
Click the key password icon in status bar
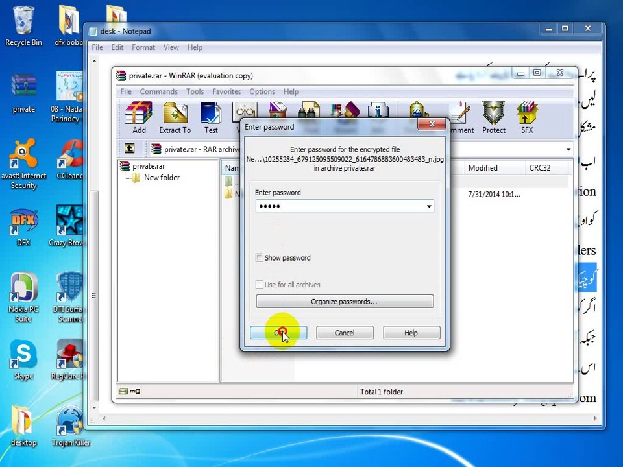[x=135, y=392]
